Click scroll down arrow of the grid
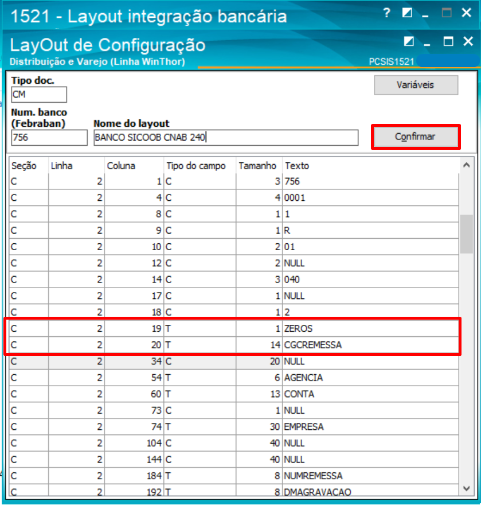481x505 pixels. pyautogui.click(x=467, y=488)
